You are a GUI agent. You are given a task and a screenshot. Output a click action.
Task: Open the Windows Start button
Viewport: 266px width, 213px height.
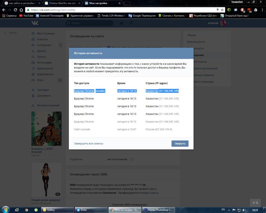point(5,210)
